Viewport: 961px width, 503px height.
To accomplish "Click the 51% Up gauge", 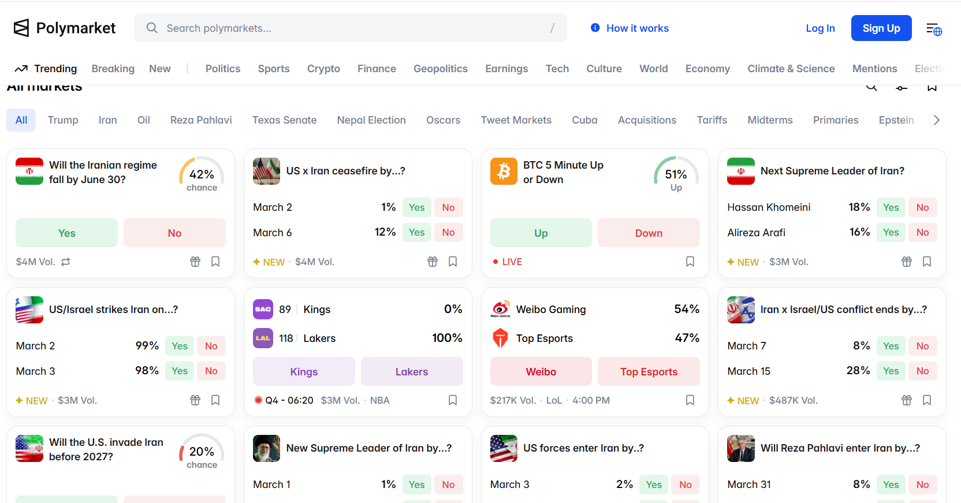I will [676, 174].
